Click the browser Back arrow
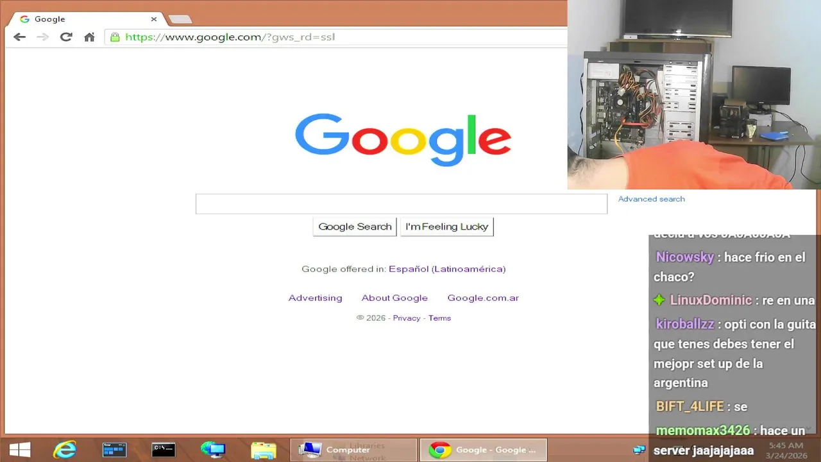The image size is (821, 462). click(x=20, y=37)
